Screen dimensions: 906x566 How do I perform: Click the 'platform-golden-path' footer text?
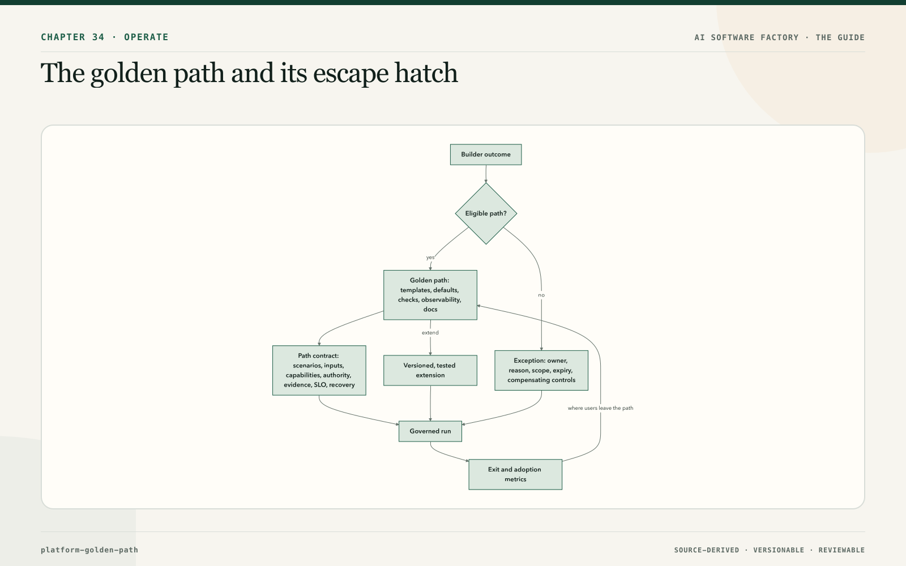click(89, 550)
